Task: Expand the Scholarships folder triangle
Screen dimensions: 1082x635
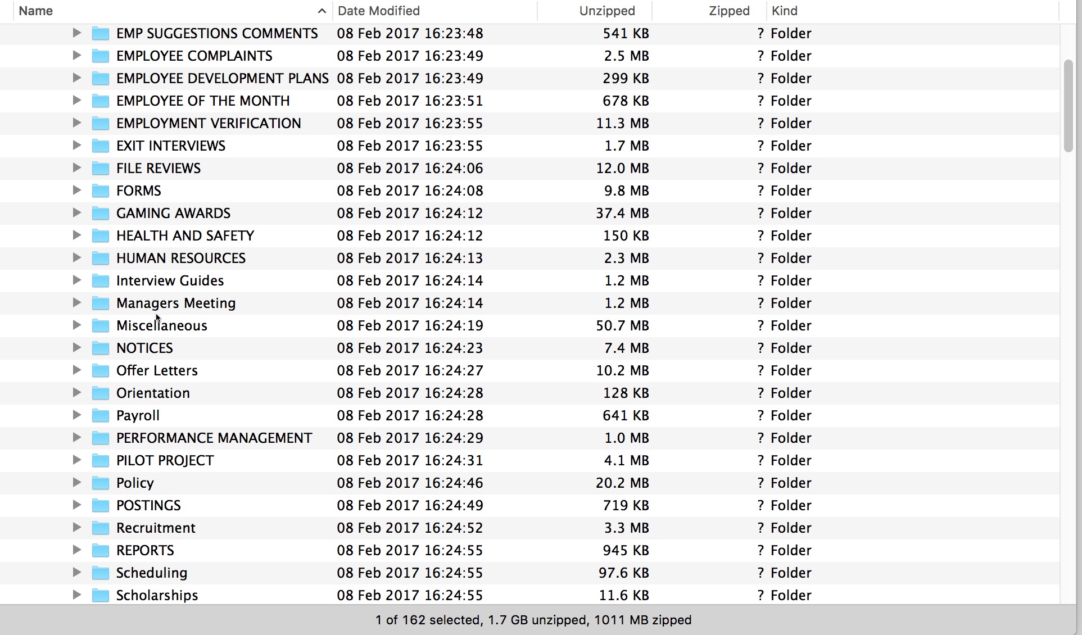Action: 77,595
